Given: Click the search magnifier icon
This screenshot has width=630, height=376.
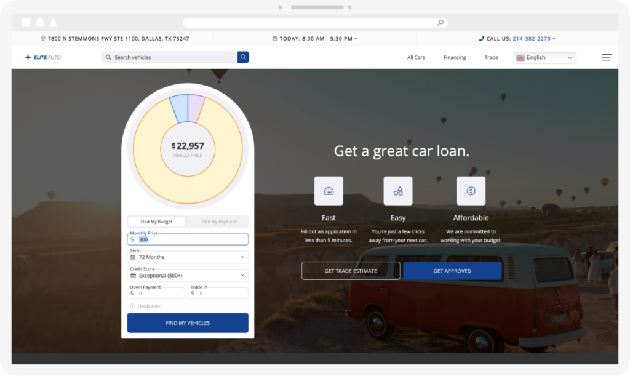Looking at the screenshot, I should [x=243, y=57].
